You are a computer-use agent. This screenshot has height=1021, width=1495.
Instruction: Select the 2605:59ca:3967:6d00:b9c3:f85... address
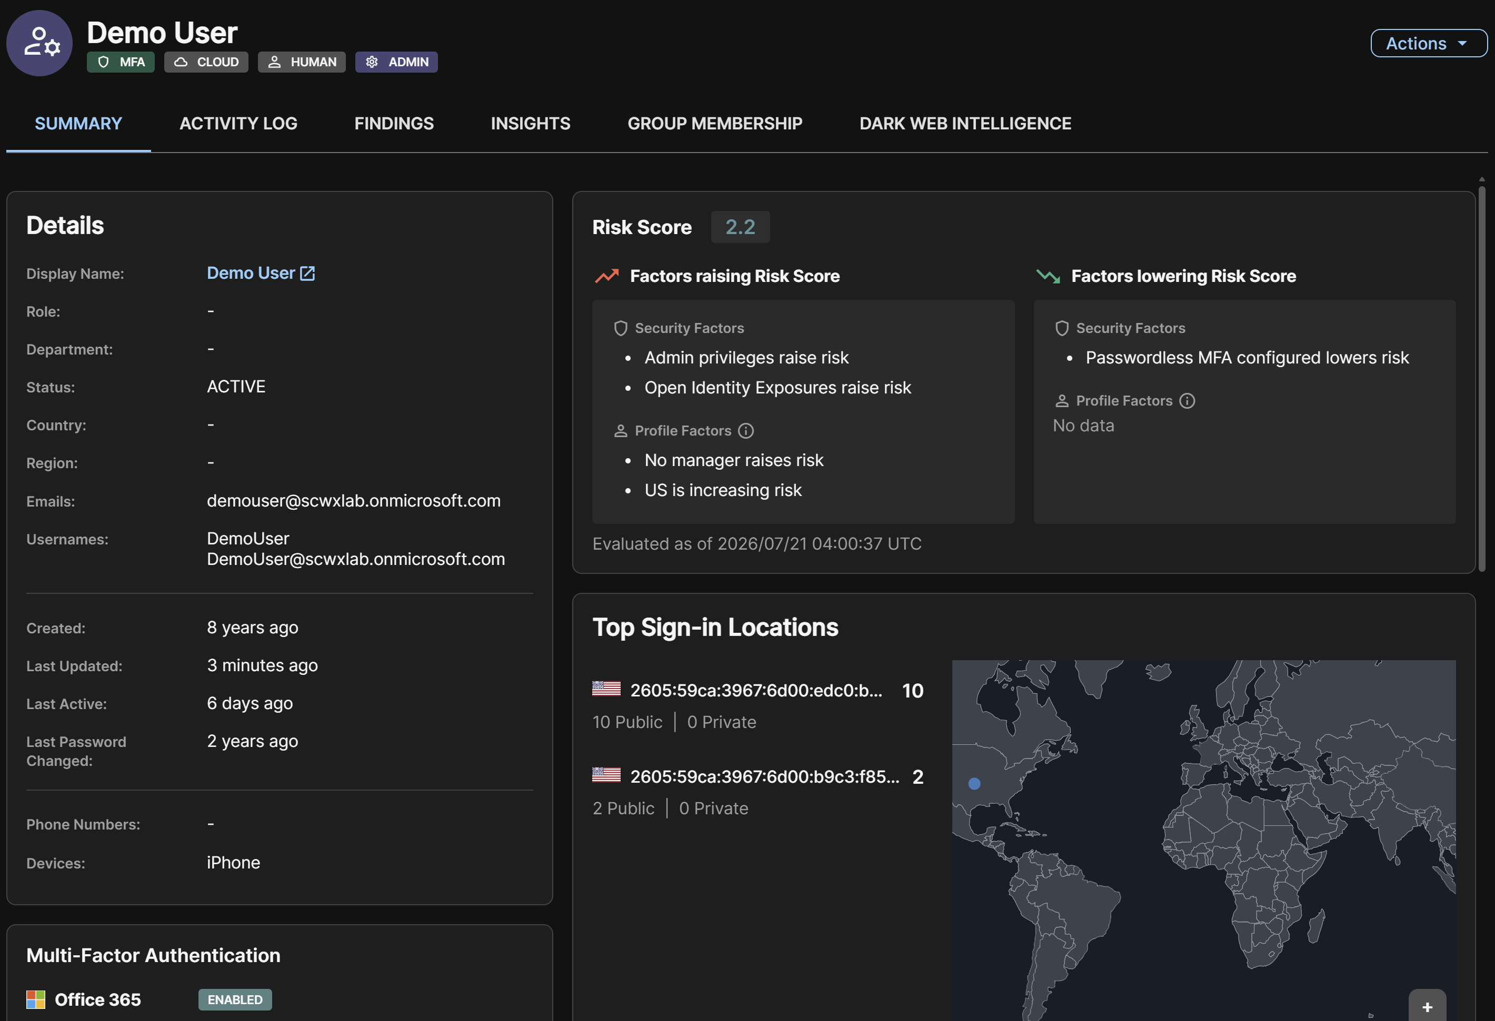764,777
